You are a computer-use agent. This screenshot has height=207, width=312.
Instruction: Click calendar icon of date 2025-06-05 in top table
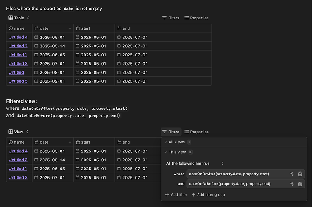pos(36,55)
